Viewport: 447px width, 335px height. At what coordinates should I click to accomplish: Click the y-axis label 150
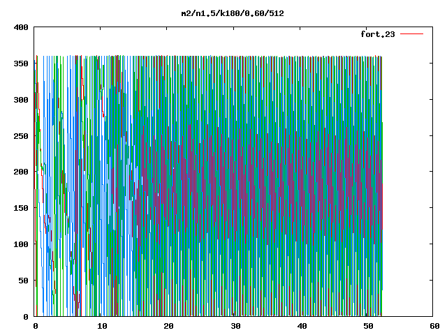coord(21,208)
